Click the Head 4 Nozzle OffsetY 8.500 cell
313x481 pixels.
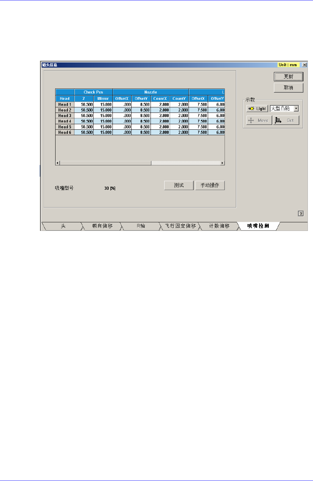point(141,121)
